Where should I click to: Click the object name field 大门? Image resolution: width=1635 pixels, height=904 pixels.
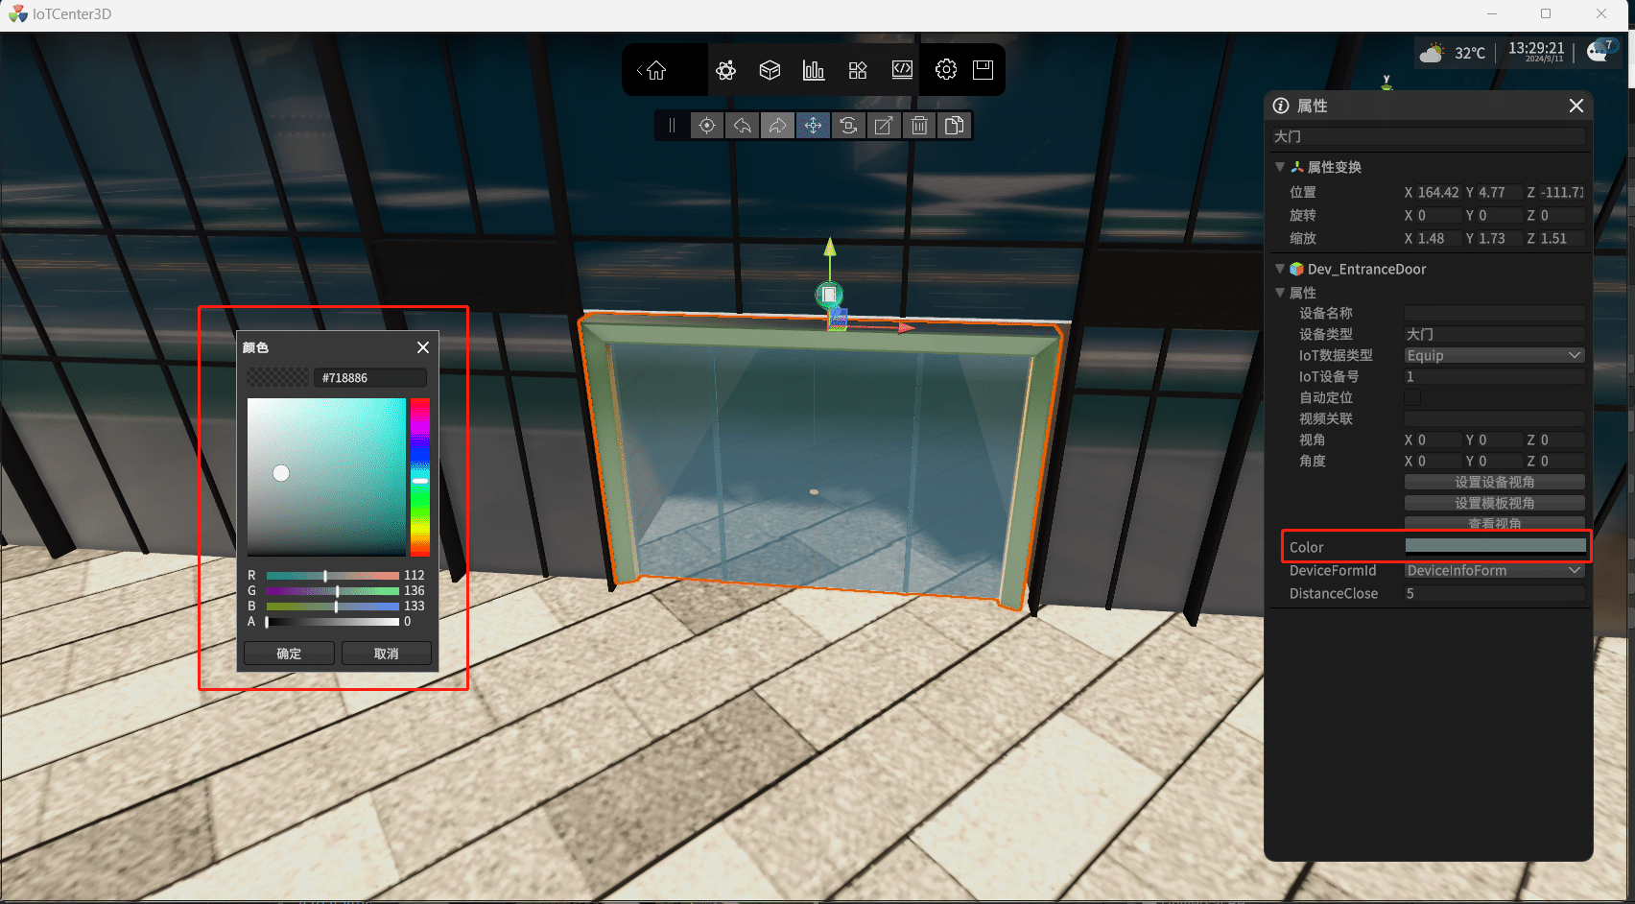[1429, 136]
